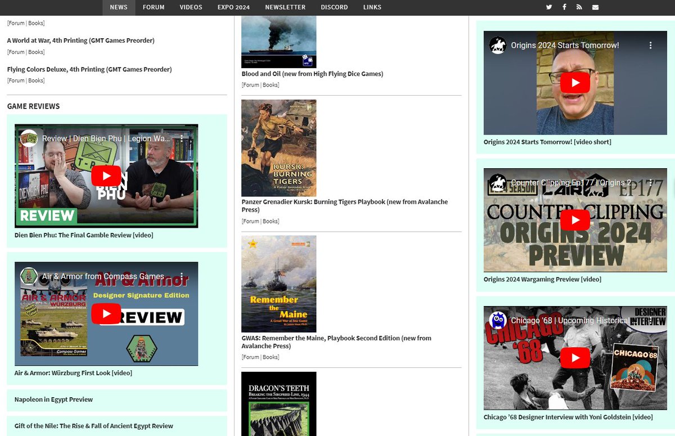Viewport: 675px width, 436px height.
Task: Play the Counter Clipping Origins 2024 video
Action: pos(575,219)
